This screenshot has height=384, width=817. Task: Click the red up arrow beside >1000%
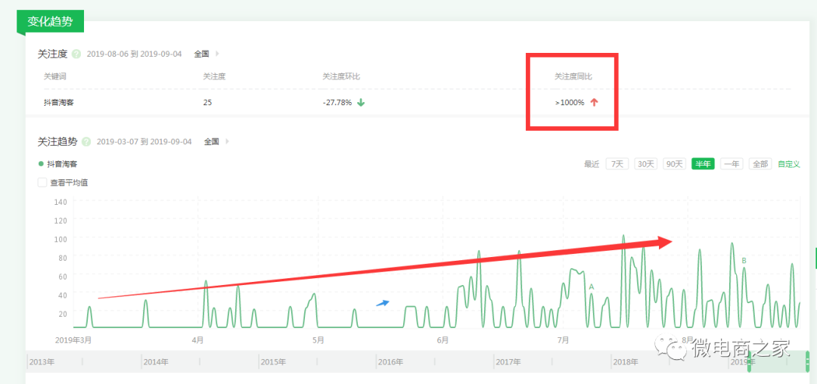pos(594,103)
